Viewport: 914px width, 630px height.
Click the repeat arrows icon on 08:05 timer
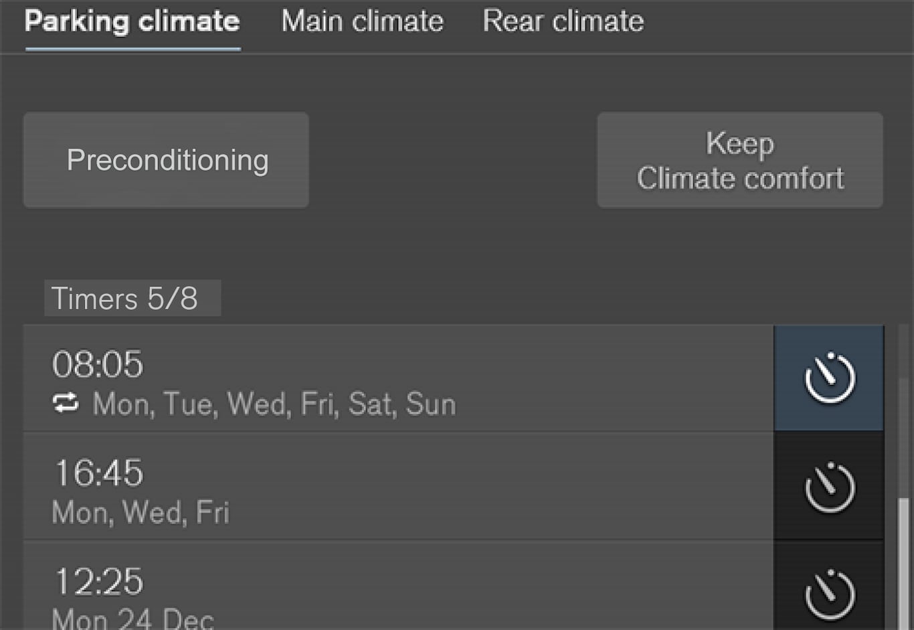click(x=66, y=404)
